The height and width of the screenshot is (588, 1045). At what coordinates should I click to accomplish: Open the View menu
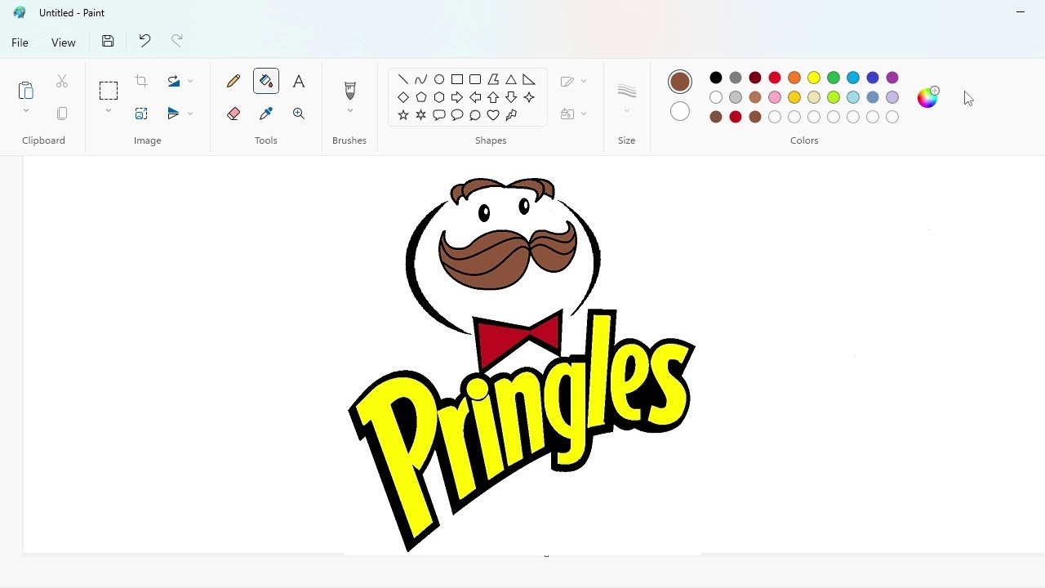pyautogui.click(x=63, y=42)
